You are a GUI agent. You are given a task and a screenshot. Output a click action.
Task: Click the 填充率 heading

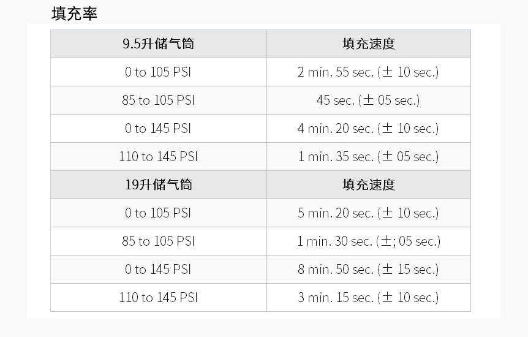pos(74,14)
